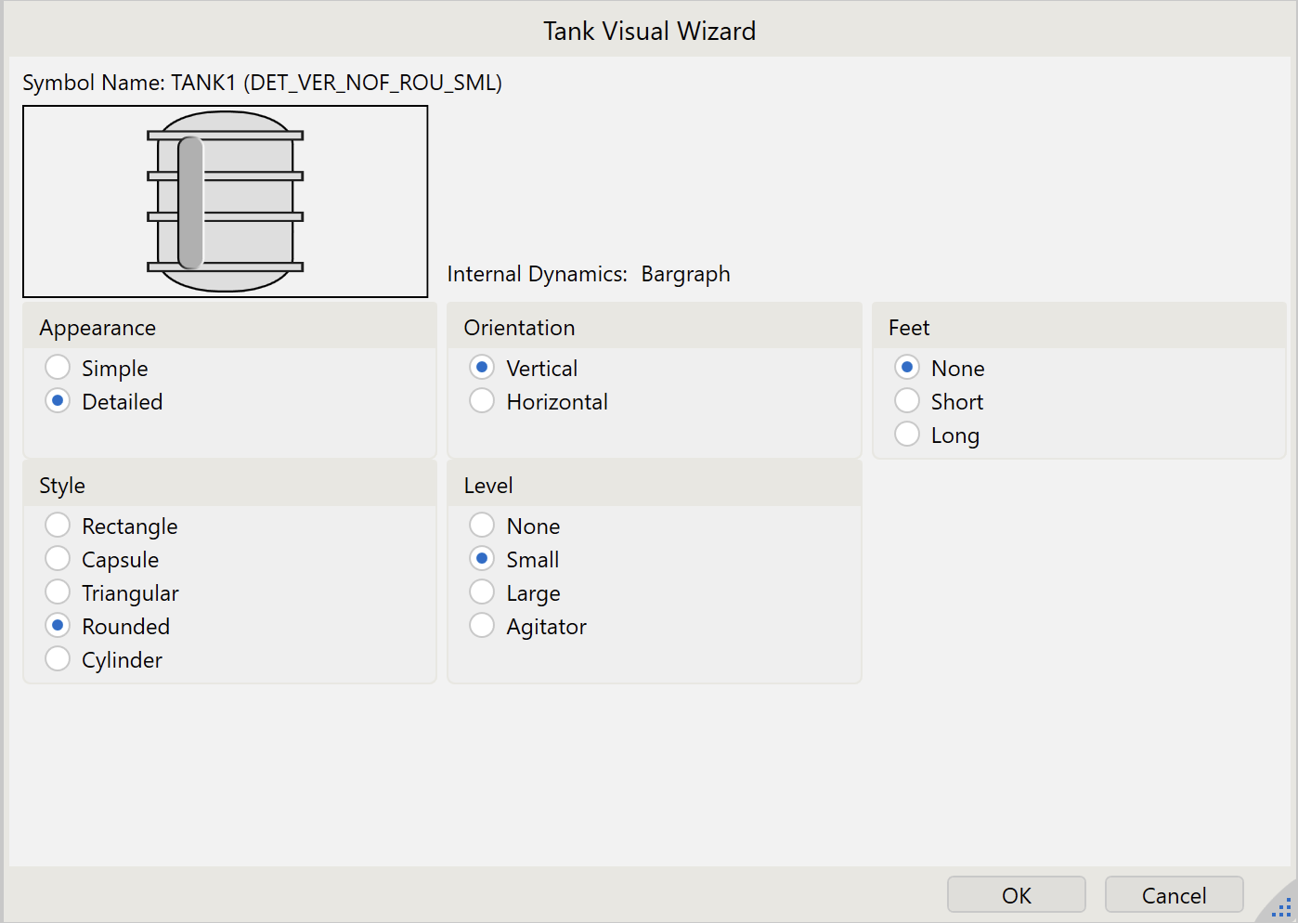
Task: Set orientation to Vertical
Action: click(x=482, y=368)
